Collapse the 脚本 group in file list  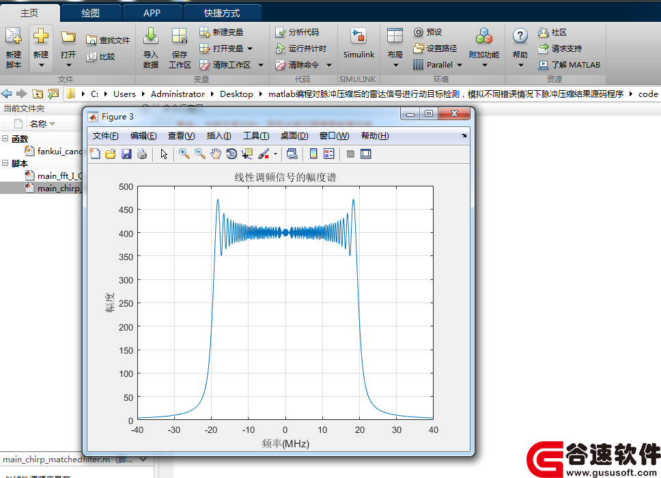pyautogui.click(x=5, y=163)
